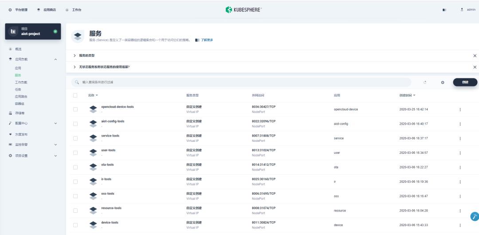Expand the 无状态服务和有状态服务 help panel
479x235 pixels.
(x=75, y=67)
